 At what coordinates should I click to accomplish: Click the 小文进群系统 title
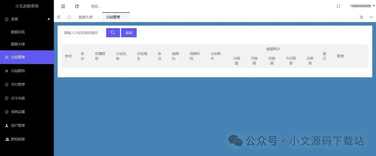coord(27,6)
